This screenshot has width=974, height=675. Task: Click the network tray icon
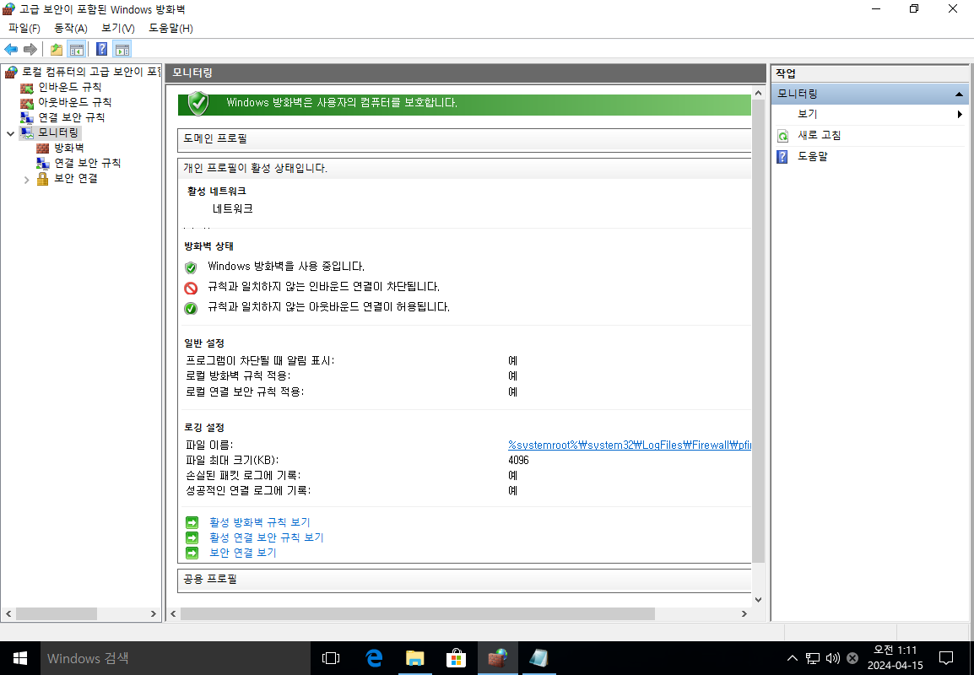[813, 658]
